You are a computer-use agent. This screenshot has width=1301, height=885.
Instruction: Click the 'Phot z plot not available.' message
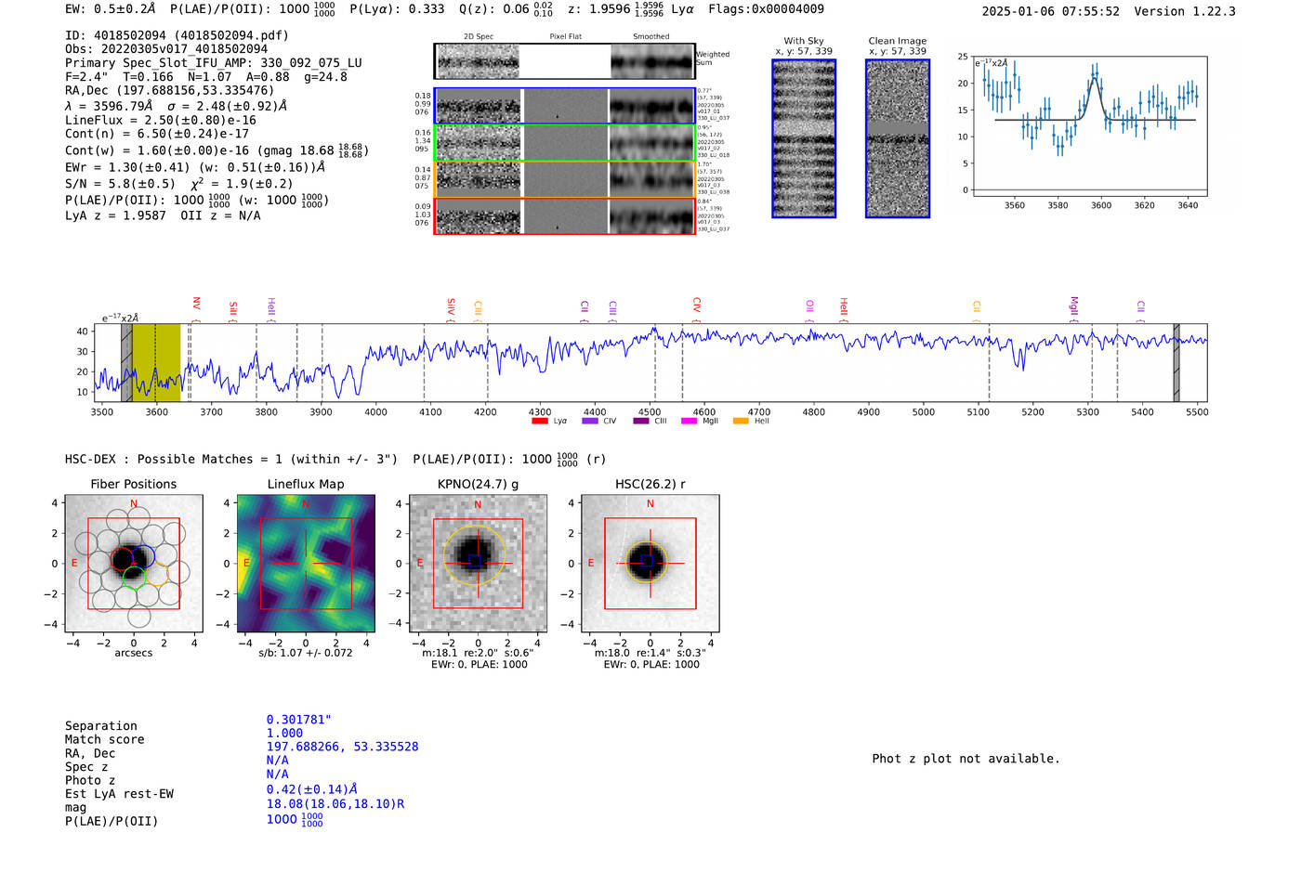[x=966, y=759]
